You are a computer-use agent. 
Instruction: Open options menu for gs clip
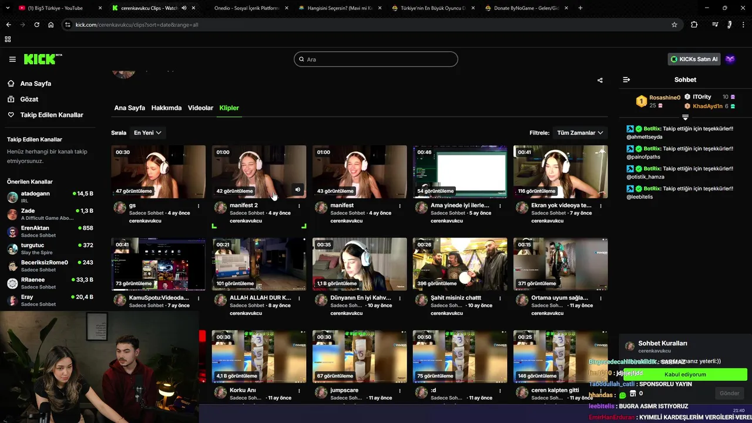tap(199, 206)
